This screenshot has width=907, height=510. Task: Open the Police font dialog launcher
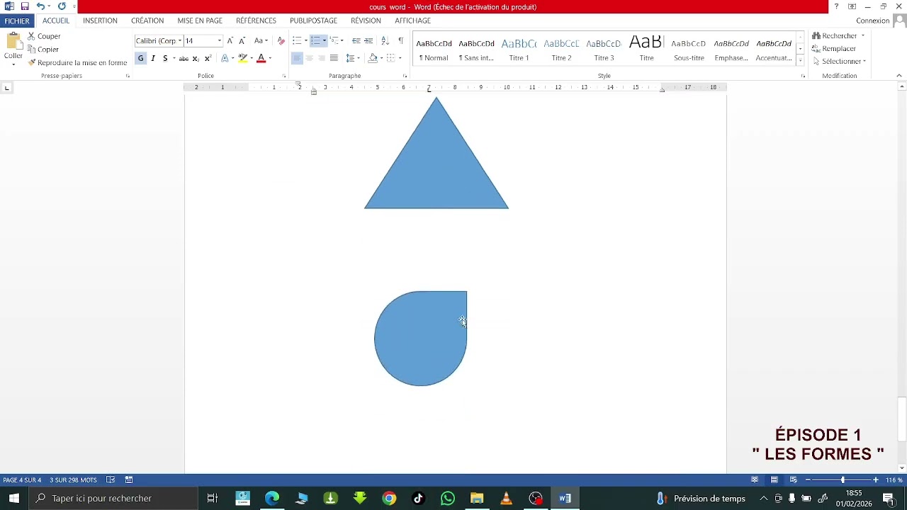[x=284, y=76]
